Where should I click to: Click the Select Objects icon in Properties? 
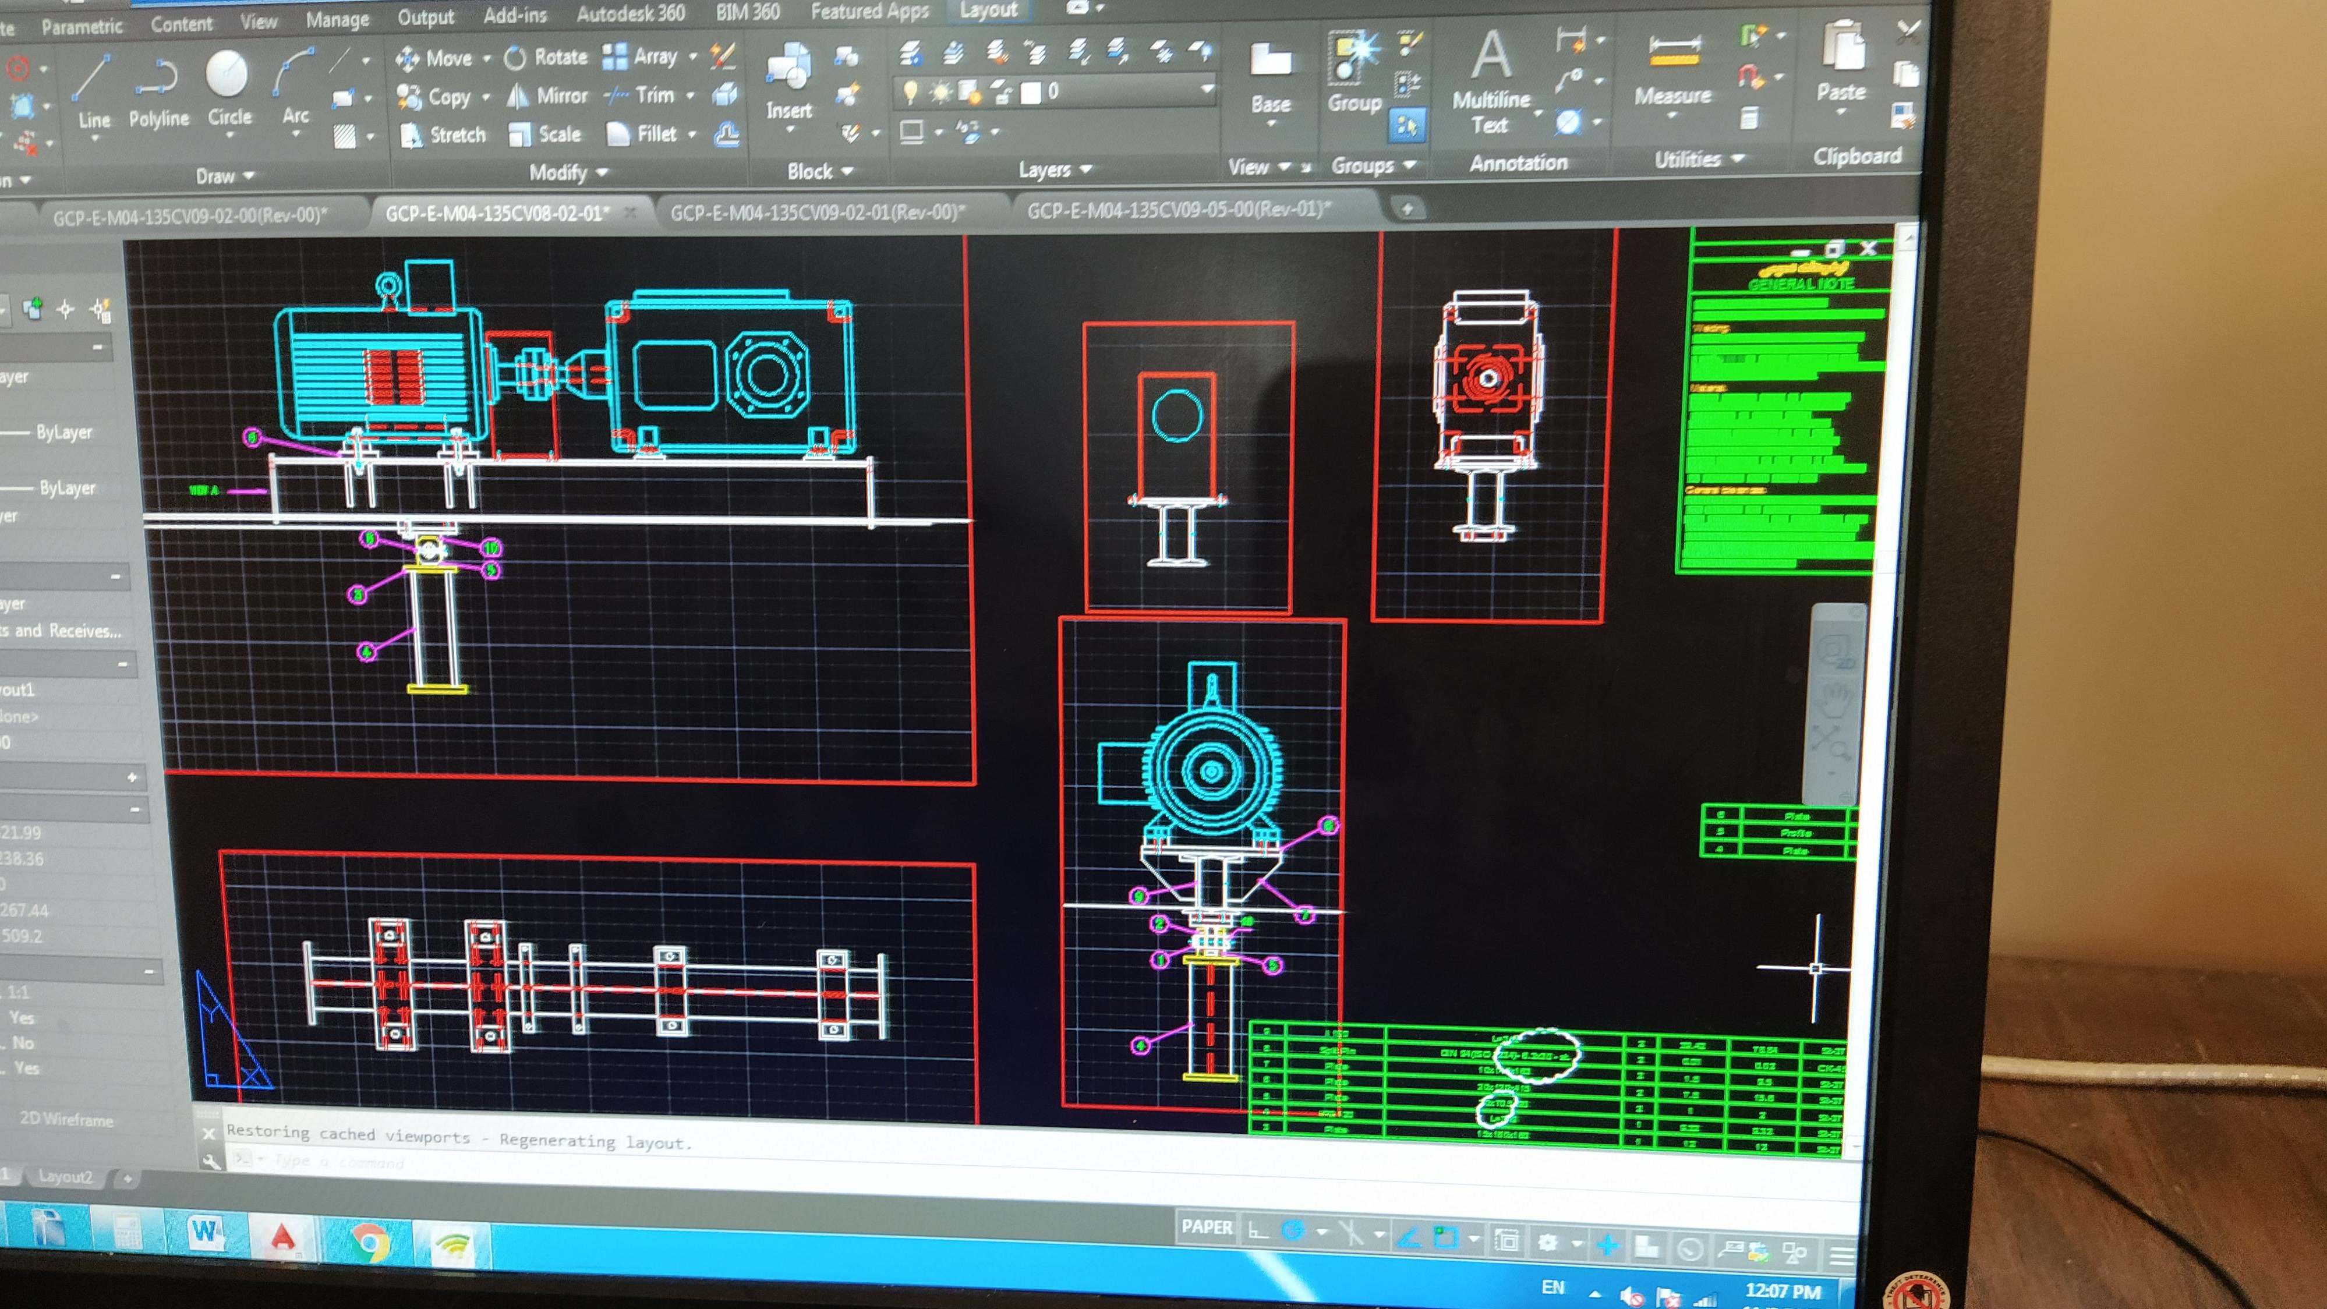[66, 309]
